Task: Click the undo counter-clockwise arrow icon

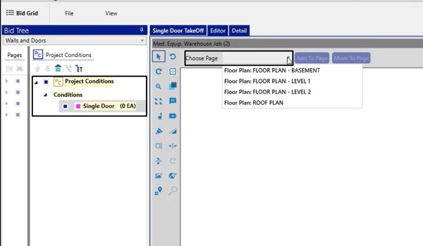Action: pos(172,56)
